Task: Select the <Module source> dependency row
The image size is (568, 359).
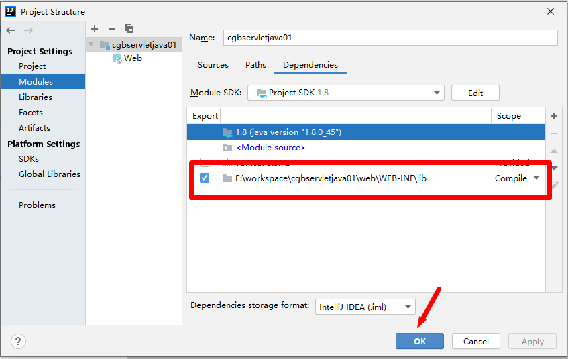Action: click(366, 147)
